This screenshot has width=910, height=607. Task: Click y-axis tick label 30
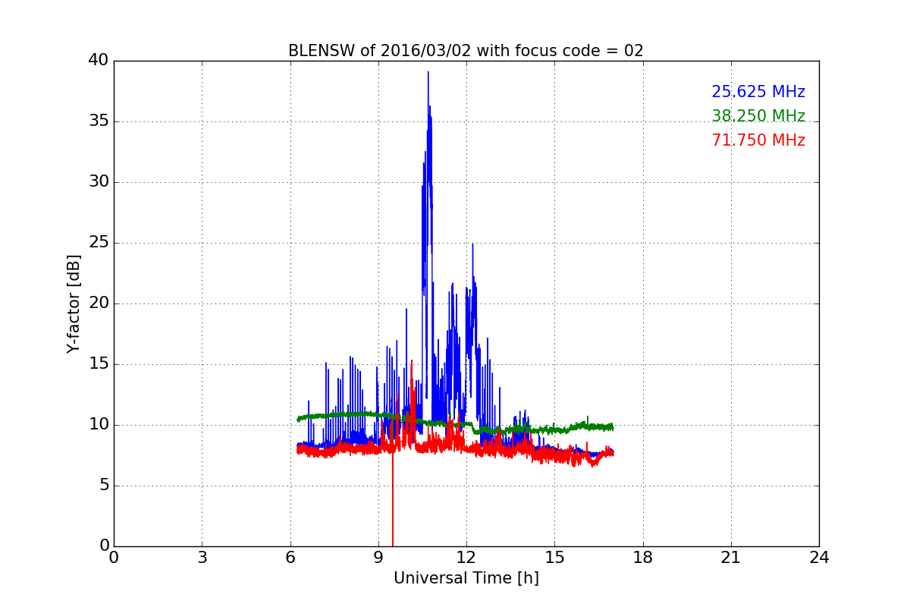click(x=99, y=181)
